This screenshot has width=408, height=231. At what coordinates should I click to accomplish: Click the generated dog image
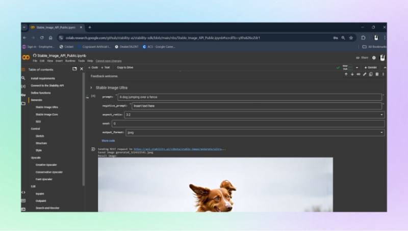(215, 185)
